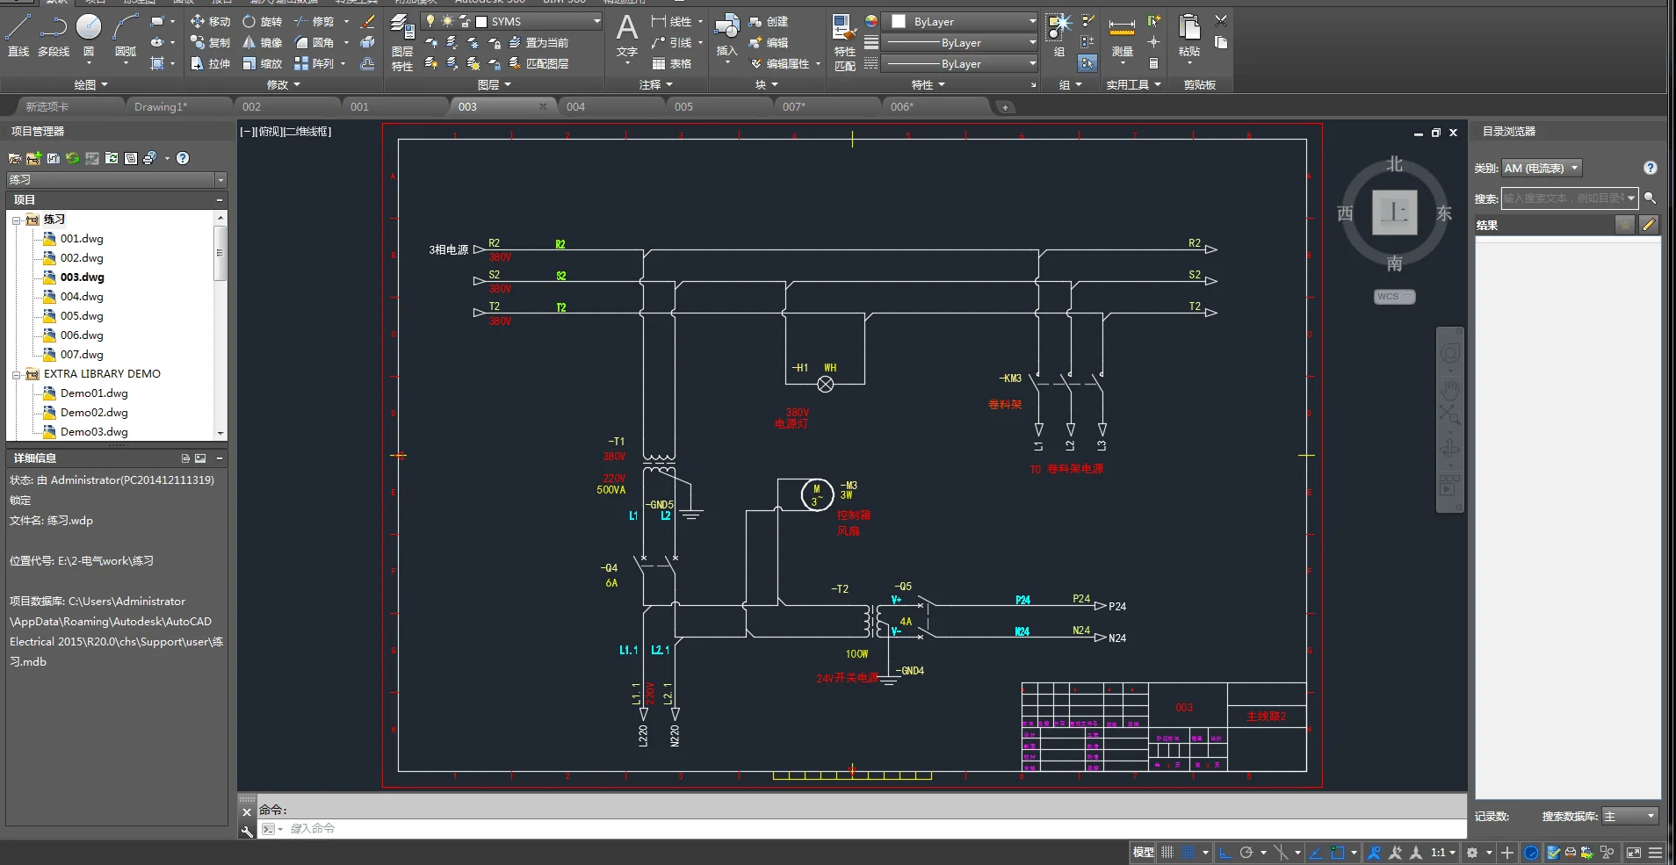The image size is (1676, 865).
Task: Open the category AM (电流表) dropdown
Action: tap(1542, 168)
